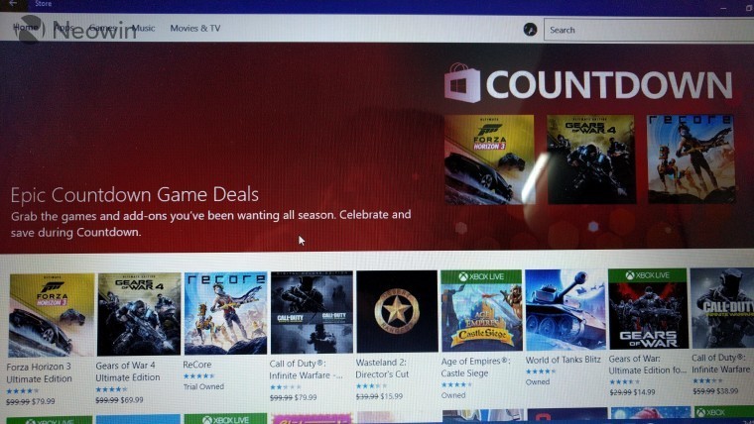Open ReCore banner cover art

coord(691,159)
